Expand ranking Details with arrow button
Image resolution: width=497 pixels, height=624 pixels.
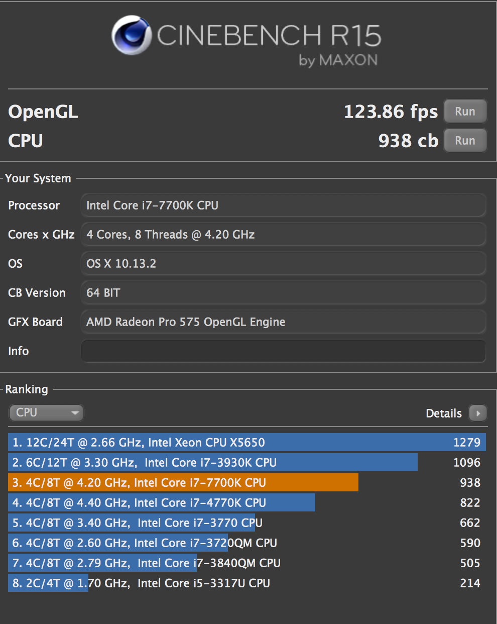pyautogui.click(x=477, y=413)
